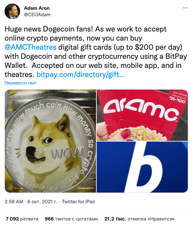Open the bitpay.com/directory/gift link
The height and width of the screenshot is (226, 193).
point(80,74)
